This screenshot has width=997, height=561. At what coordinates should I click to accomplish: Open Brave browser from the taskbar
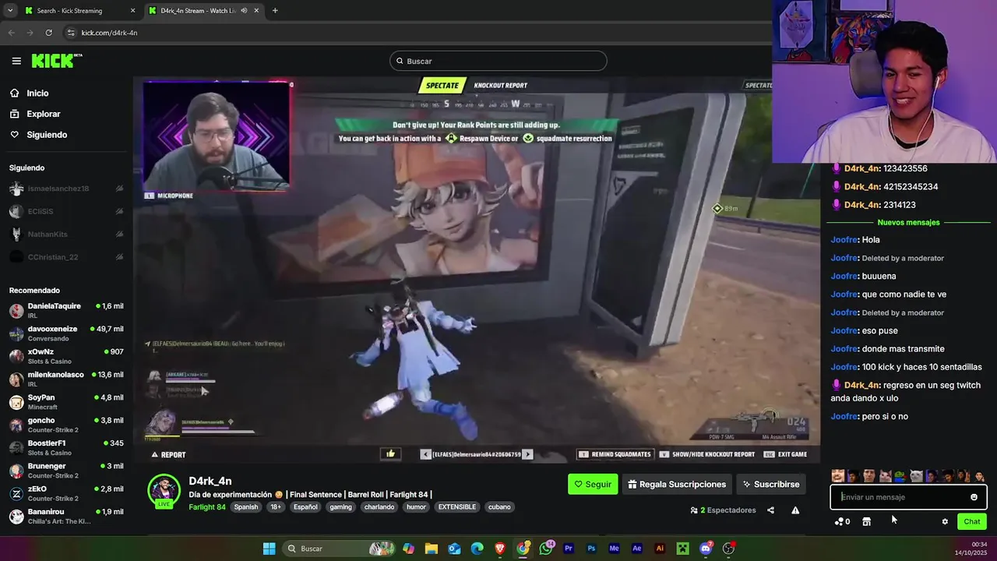point(500,549)
